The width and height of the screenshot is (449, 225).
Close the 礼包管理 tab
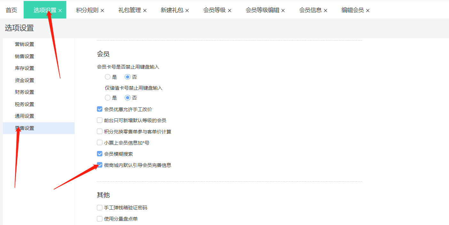145,10
